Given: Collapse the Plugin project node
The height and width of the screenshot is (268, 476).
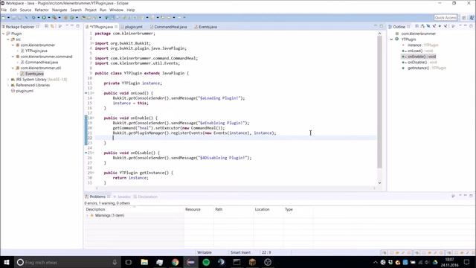Looking at the screenshot, I should pyautogui.click(x=3, y=33).
